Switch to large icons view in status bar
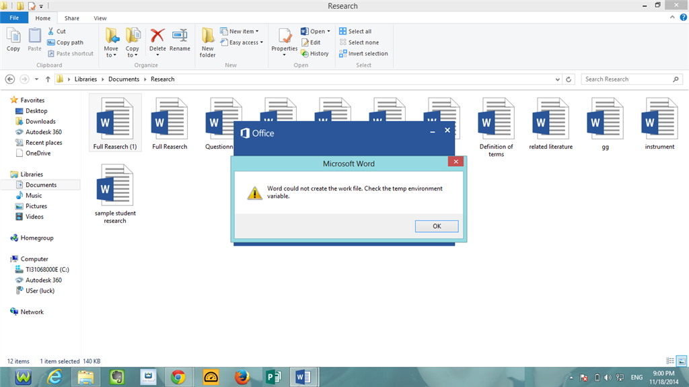This screenshot has width=689, height=387. pos(682,361)
